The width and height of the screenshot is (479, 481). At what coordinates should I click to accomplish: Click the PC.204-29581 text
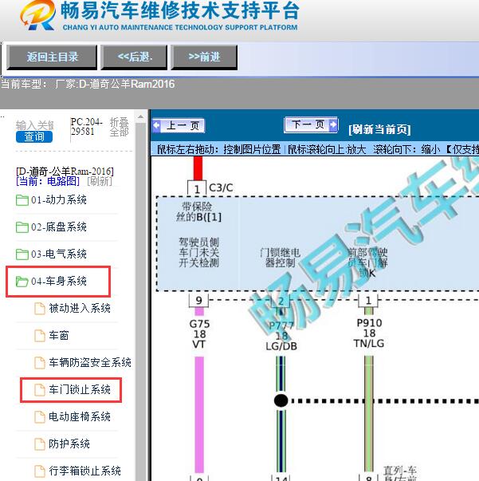click(86, 126)
